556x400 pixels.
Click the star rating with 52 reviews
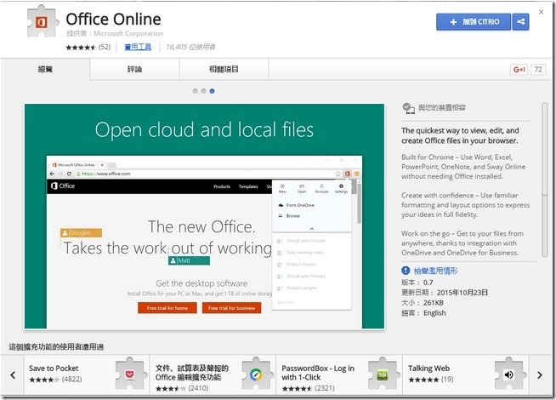[88, 47]
